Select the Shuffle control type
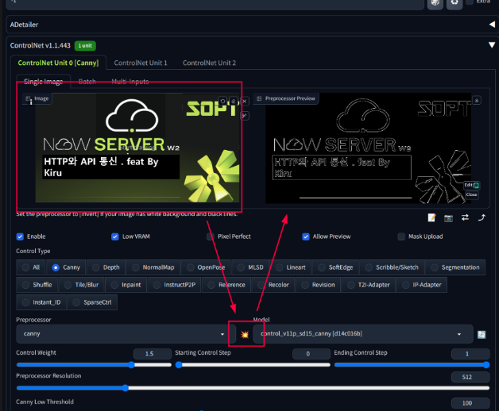The width and height of the screenshot is (499, 411). (37, 285)
